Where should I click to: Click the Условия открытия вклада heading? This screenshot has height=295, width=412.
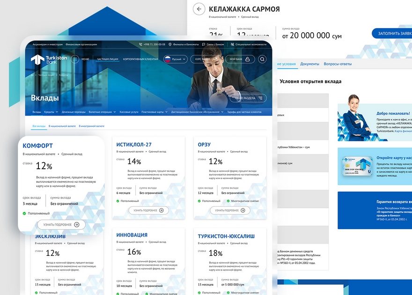[x=310, y=81]
